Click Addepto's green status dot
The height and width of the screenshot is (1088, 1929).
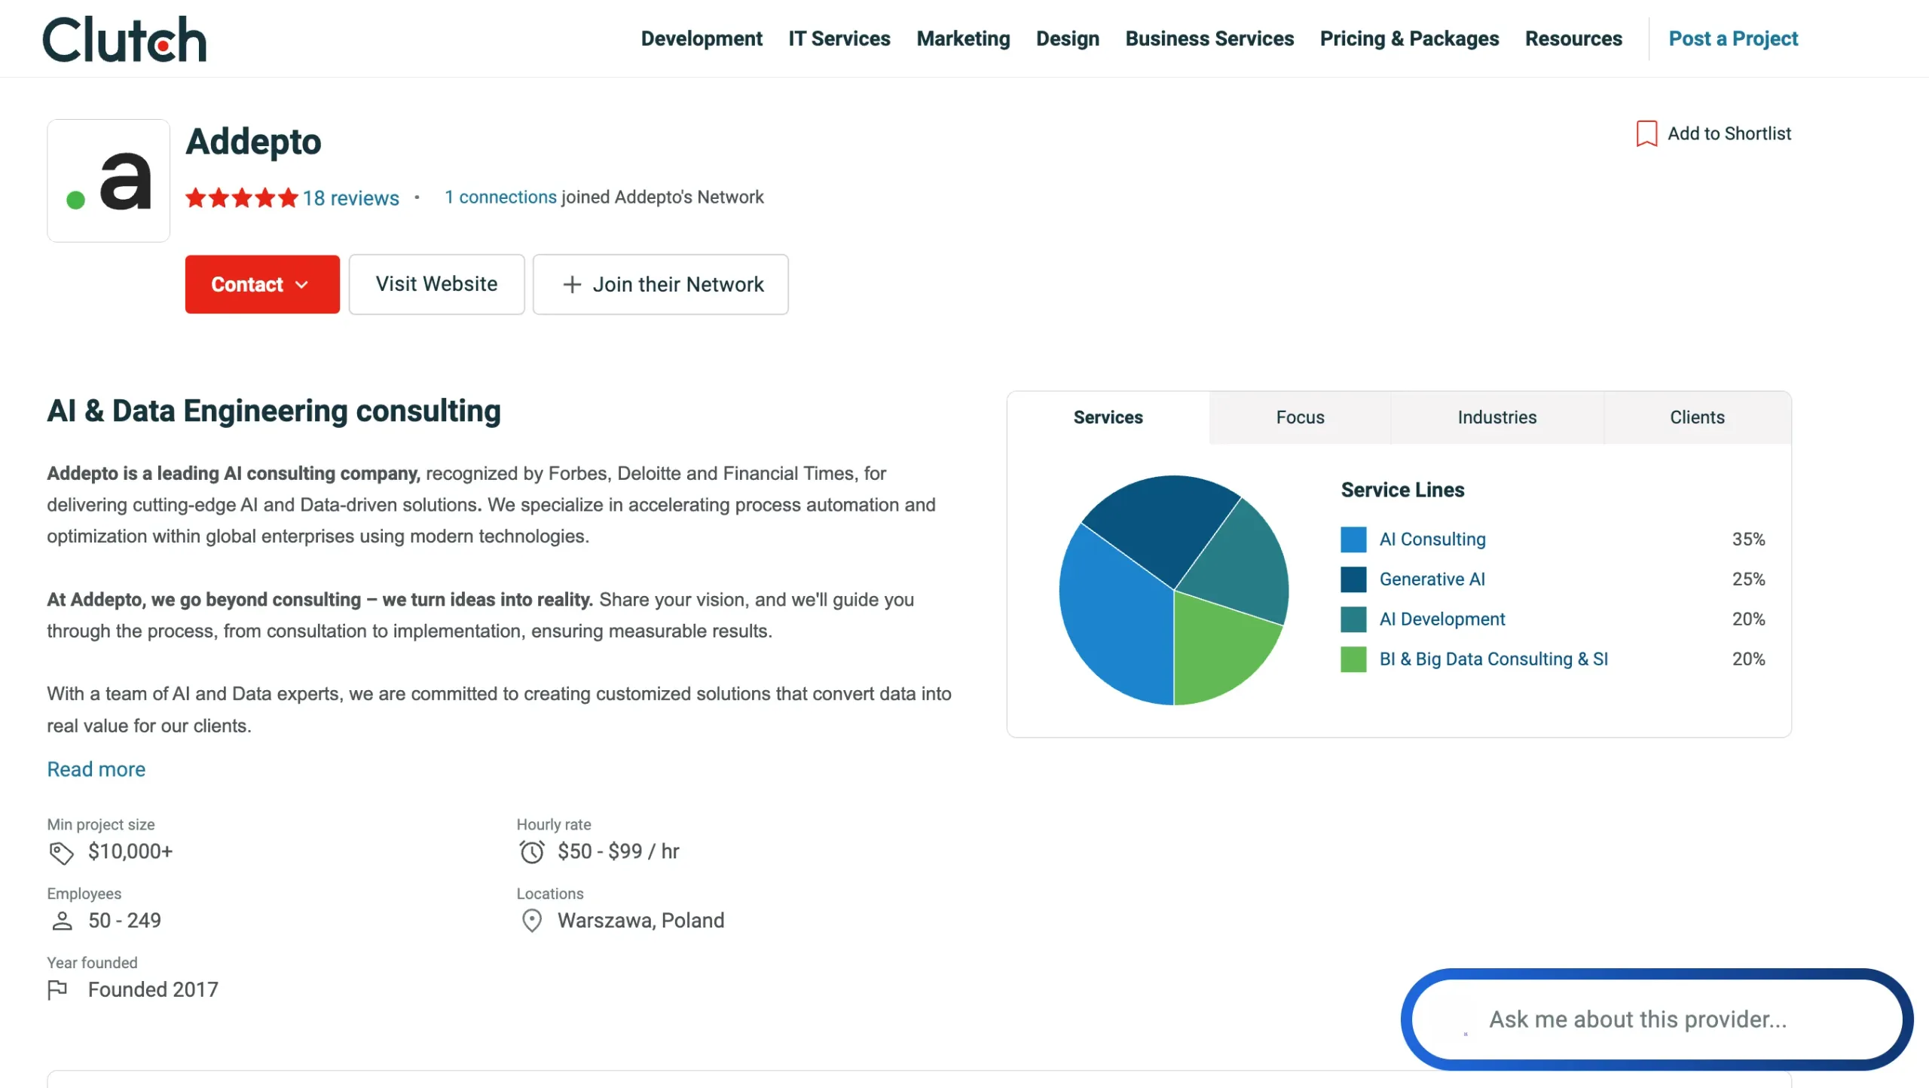[x=75, y=200]
